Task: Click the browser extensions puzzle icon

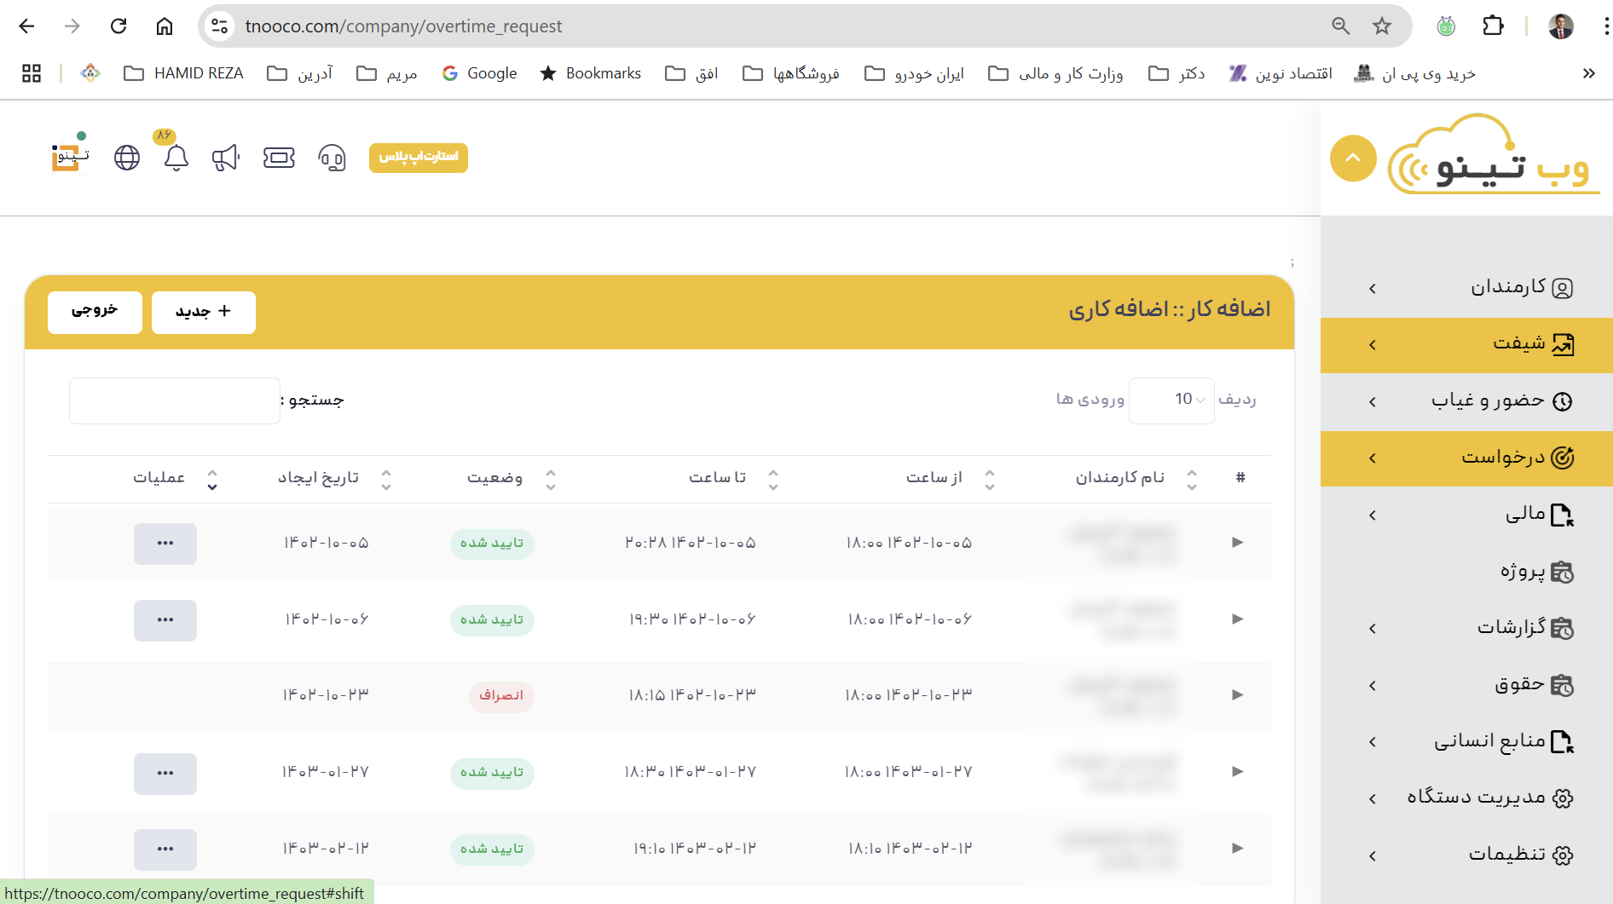Action: click(x=1493, y=26)
